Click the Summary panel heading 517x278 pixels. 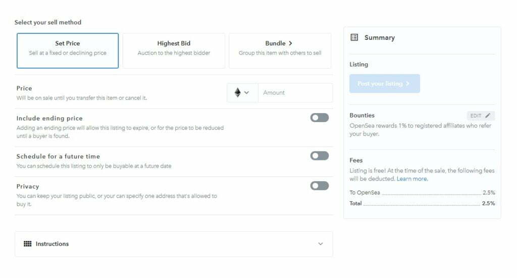click(379, 37)
